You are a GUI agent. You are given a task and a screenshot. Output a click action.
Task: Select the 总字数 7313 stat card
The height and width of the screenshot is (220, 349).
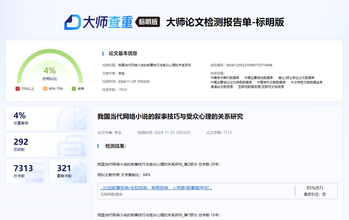coord(25,171)
